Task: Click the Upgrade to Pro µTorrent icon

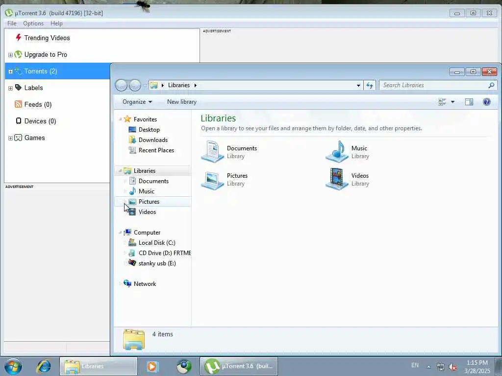Action: 18,54
